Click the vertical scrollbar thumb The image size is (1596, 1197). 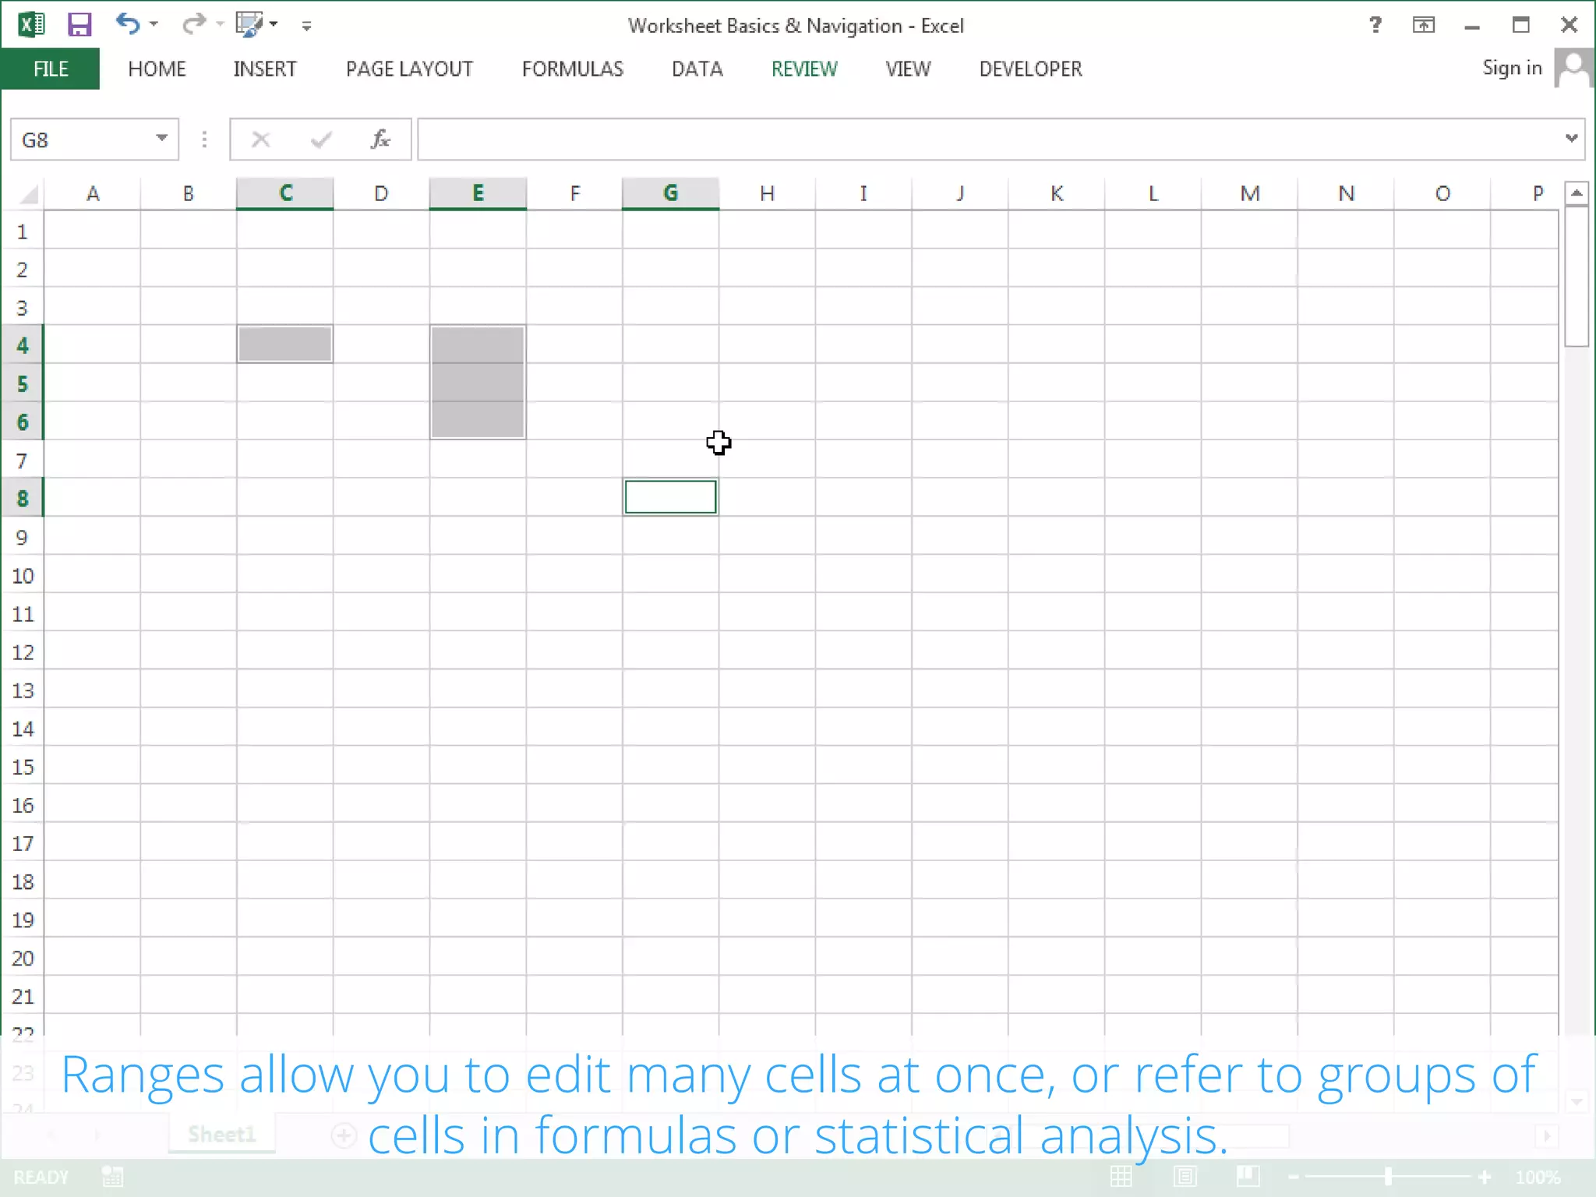coord(1577,276)
